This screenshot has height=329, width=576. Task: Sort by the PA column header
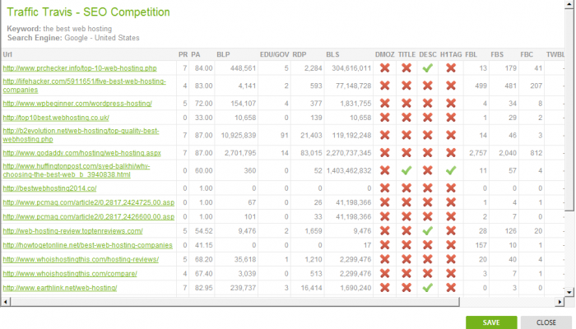tap(196, 54)
